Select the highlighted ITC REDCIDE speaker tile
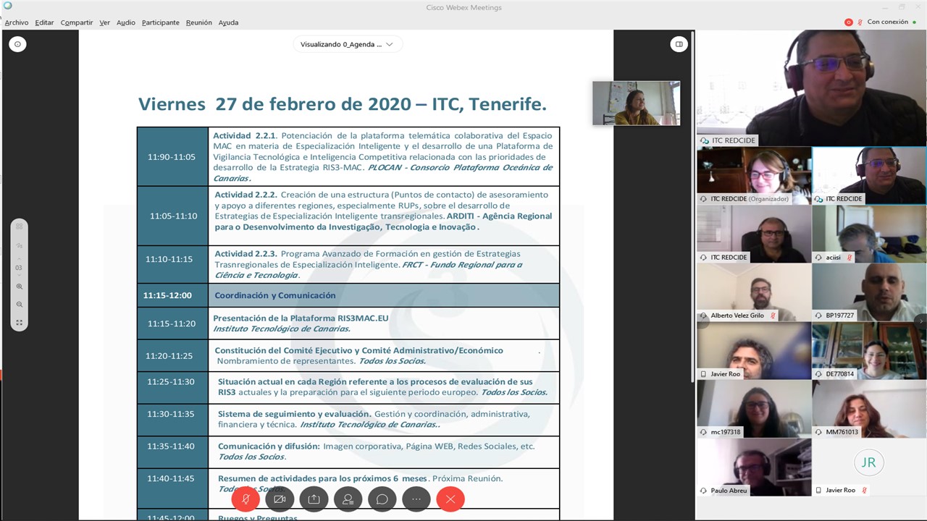 click(869, 175)
